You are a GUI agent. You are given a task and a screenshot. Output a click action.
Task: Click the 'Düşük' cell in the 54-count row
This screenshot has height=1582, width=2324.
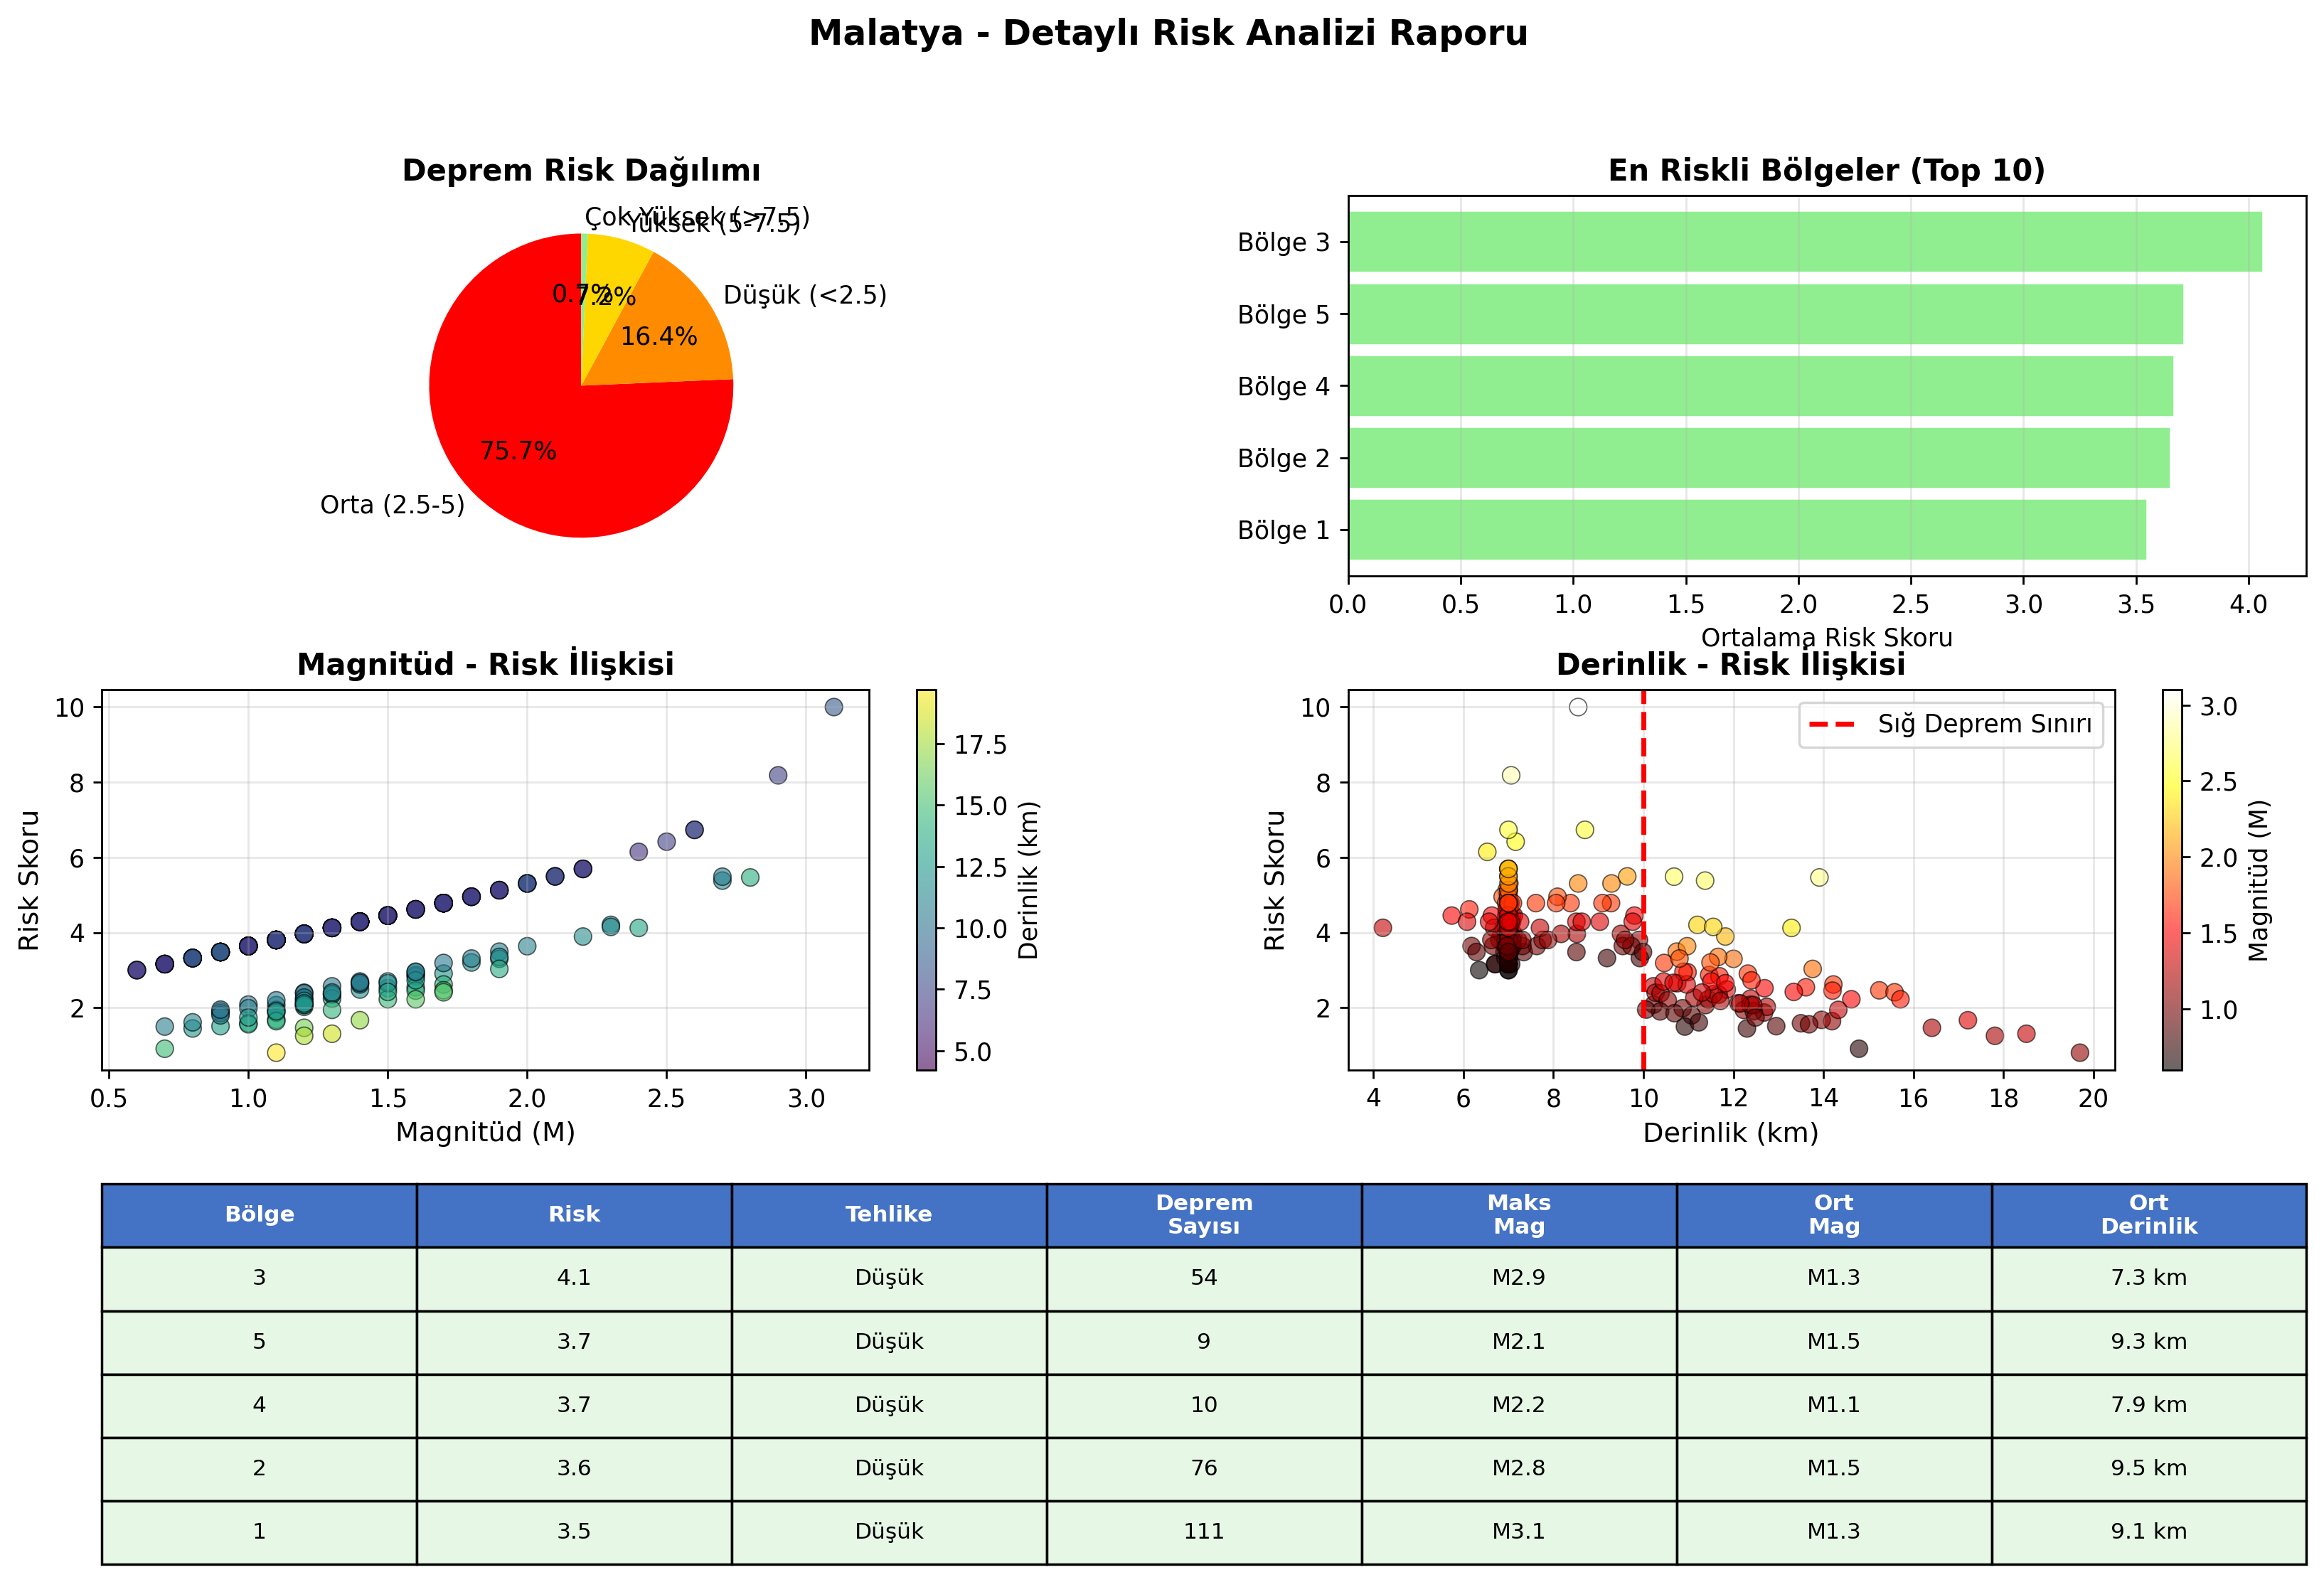pos(889,1278)
